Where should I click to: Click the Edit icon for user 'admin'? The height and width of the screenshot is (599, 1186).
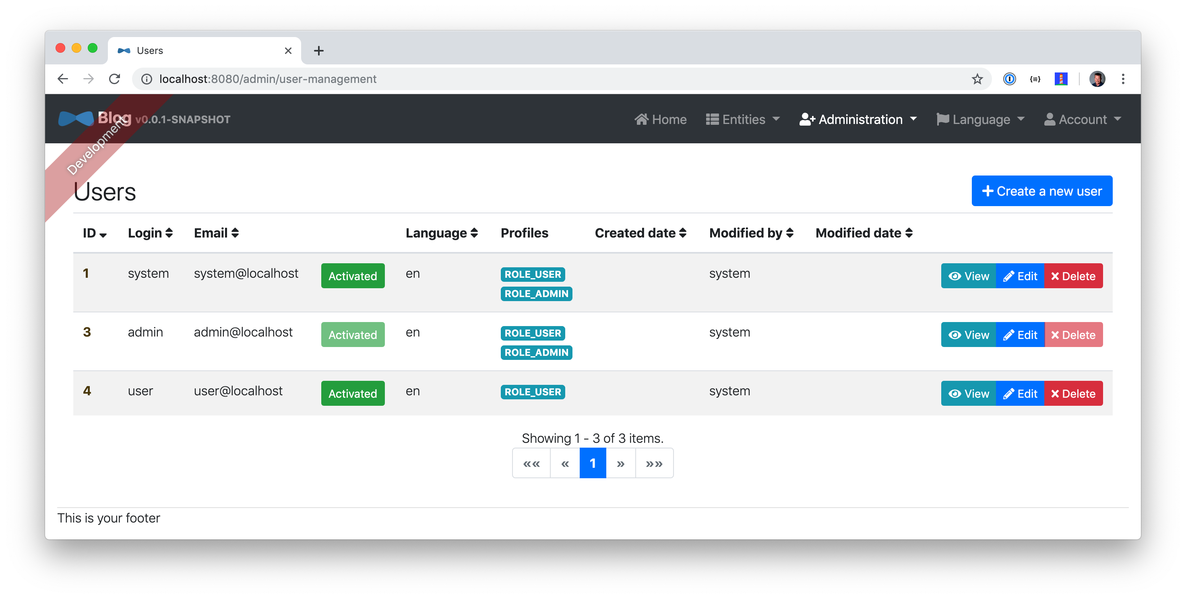1019,335
